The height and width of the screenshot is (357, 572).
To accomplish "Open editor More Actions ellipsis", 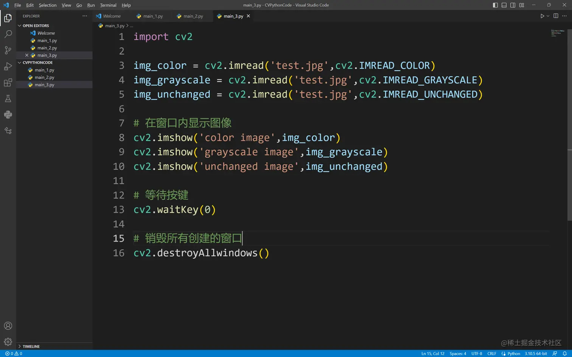I will click(564, 16).
